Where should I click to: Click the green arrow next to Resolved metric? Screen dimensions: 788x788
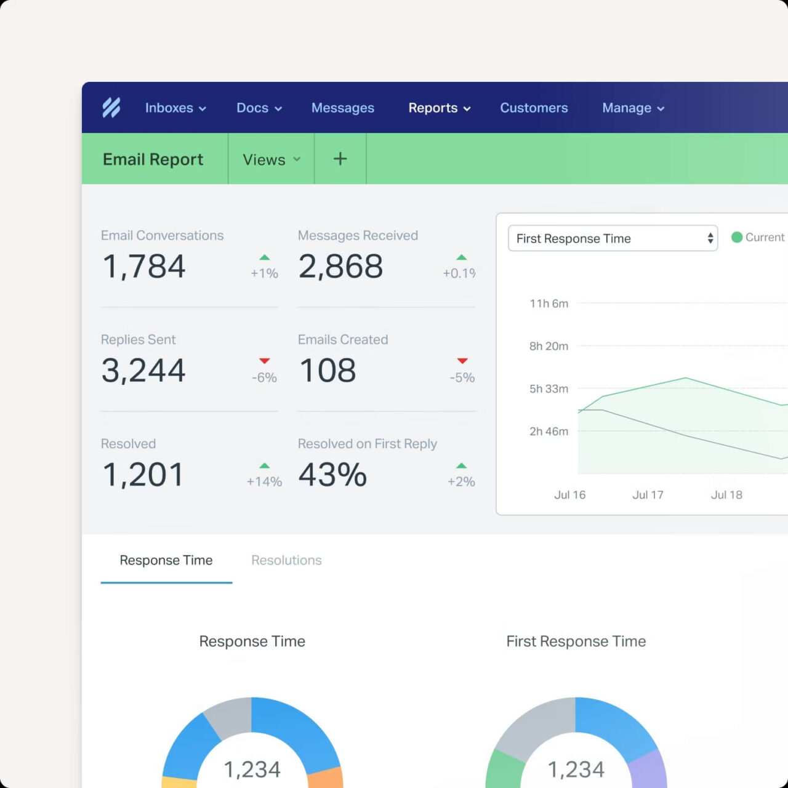click(265, 465)
